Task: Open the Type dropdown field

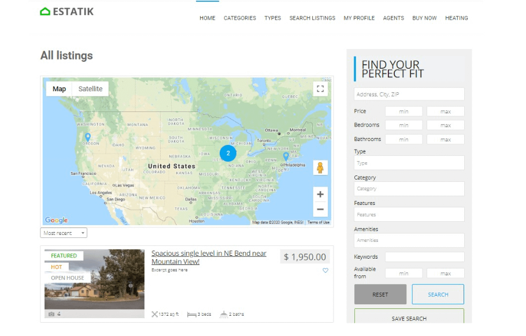Action: 409,163
